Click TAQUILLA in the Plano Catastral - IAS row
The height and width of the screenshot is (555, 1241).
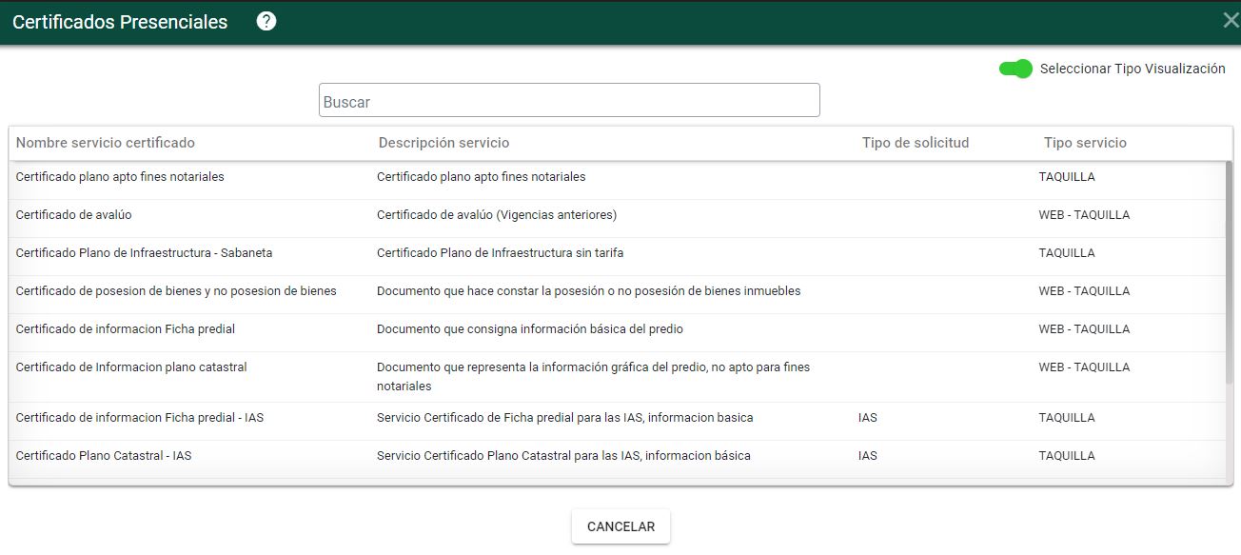1067,456
